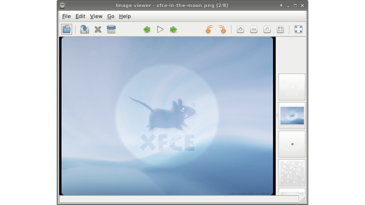Rotate image counterclockwise with orange arrow
Screen dimensions: 365x205
(x=209, y=30)
